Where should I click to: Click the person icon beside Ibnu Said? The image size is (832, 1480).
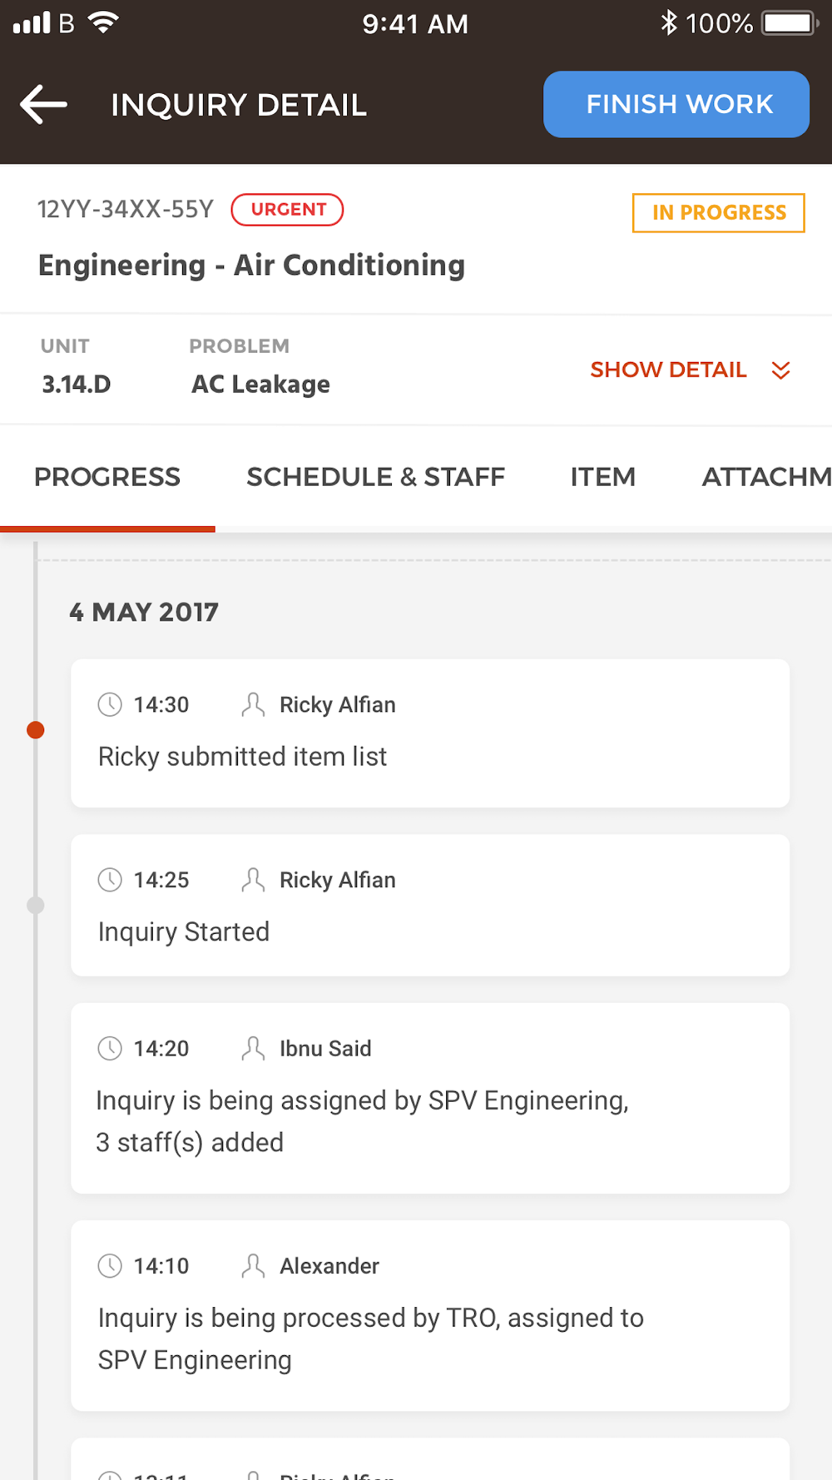pyautogui.click(x=253, y=1048)
